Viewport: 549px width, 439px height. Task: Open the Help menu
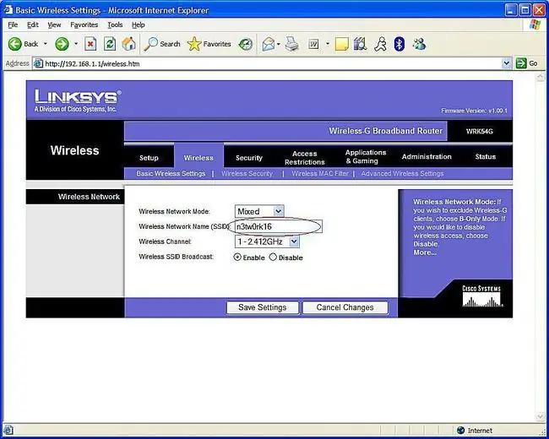pyautogui.click(x=139, y=24)
